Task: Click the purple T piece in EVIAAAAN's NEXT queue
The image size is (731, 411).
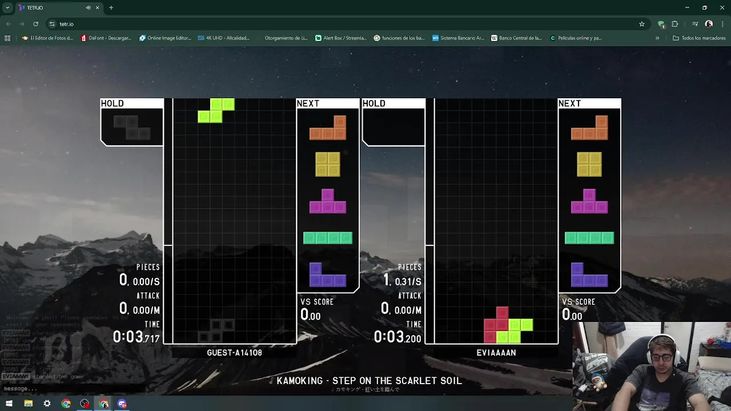Action: 589,201
